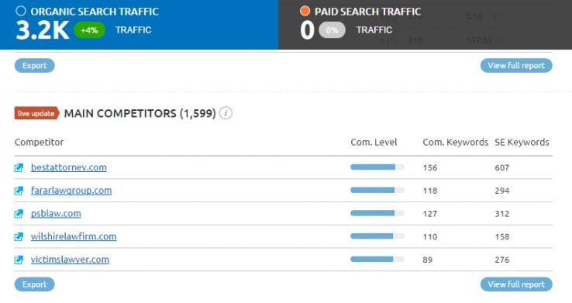Select the Organic Search Traffic radio button

click(21, 11)
